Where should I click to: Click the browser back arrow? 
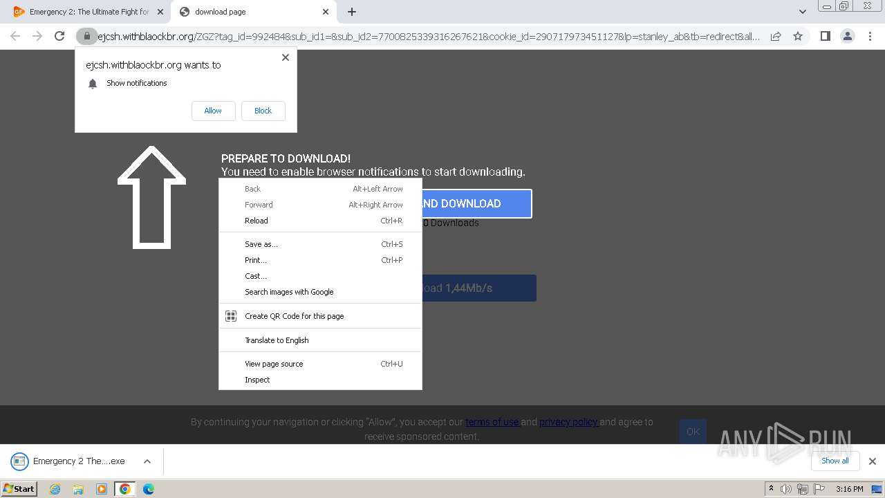(x=15, y=36)
